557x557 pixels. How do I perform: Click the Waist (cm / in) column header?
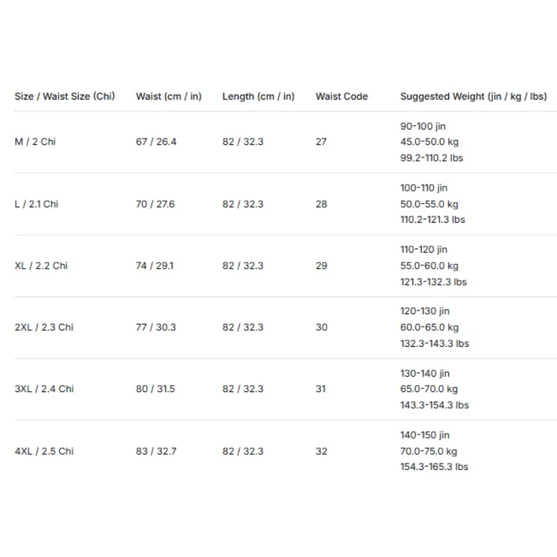point(168,96)
